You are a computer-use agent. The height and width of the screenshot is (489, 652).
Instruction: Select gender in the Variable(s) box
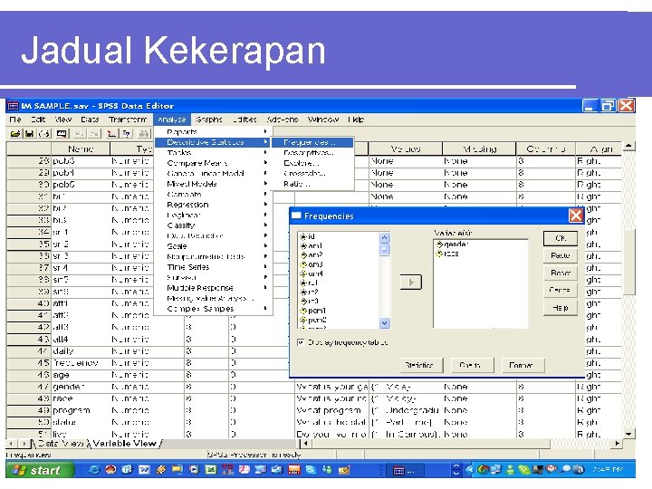click(x=452, y=244)
